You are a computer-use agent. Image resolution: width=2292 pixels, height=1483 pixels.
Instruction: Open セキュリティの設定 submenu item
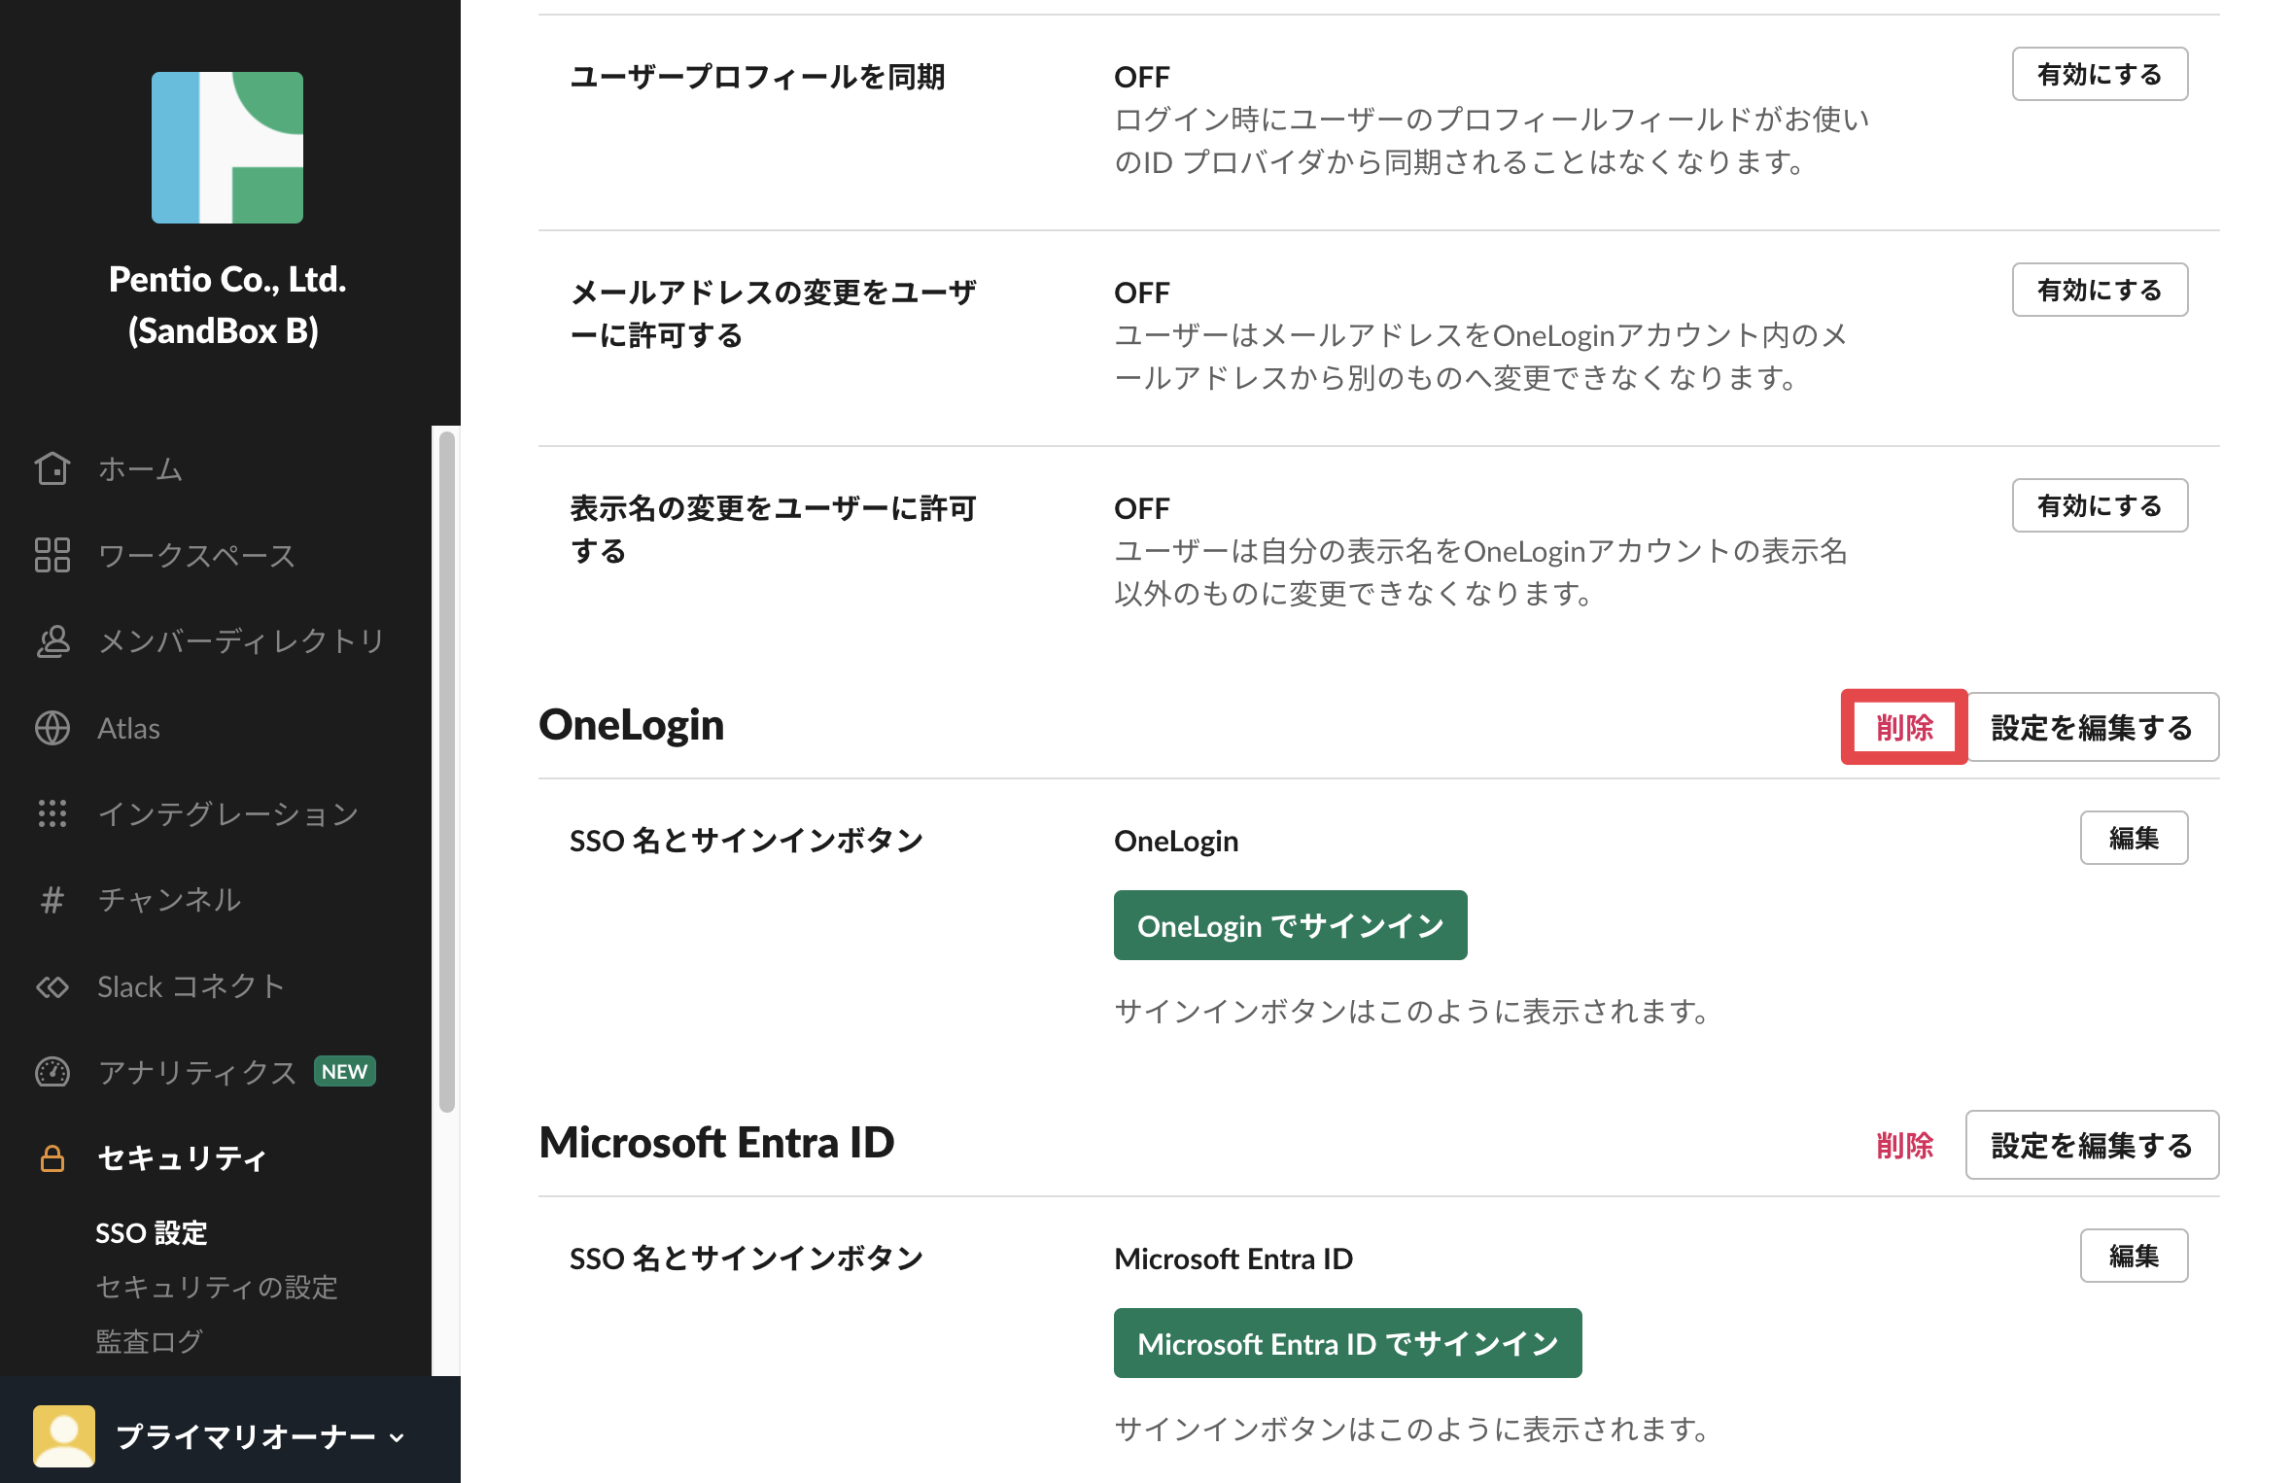[x=217, y=1288]
